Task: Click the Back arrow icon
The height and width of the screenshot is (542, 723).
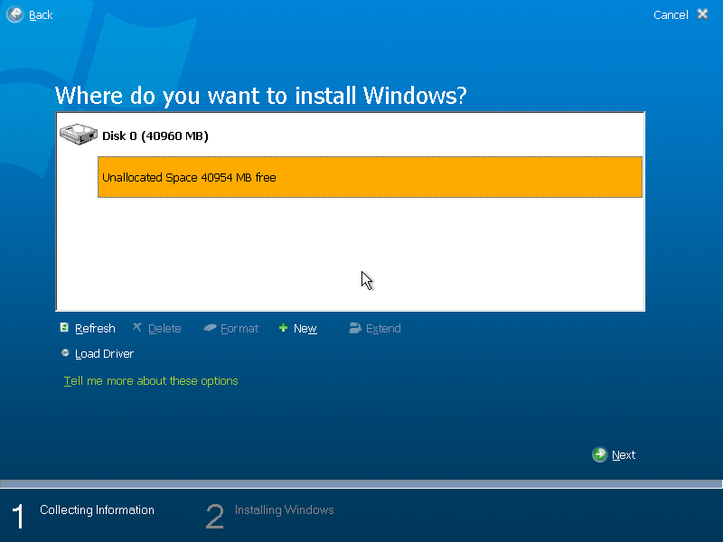Action: click(14, 14)
